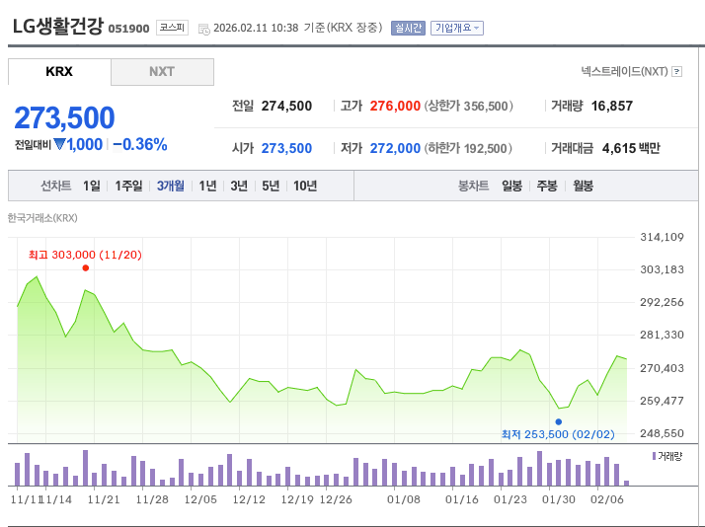Viewport: 705px width, 527px height.
Task: Select the 10년 line chart period
Action: (x=305, y=186)
